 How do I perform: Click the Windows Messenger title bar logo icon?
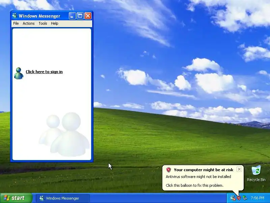click(15, 16)
